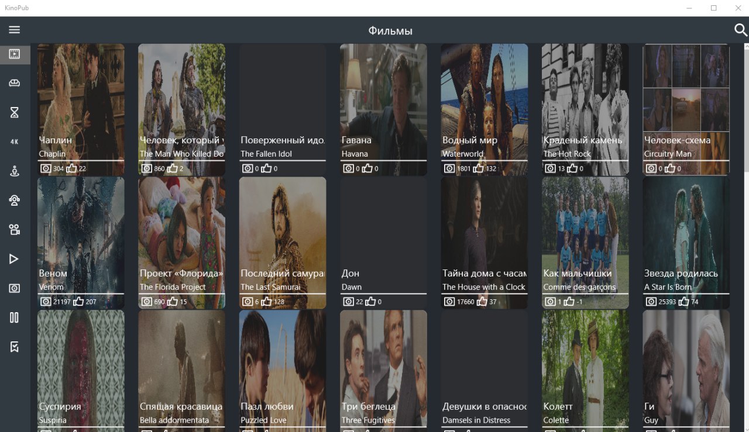Open the Puzzled Love movie poster

pos(283,371)
